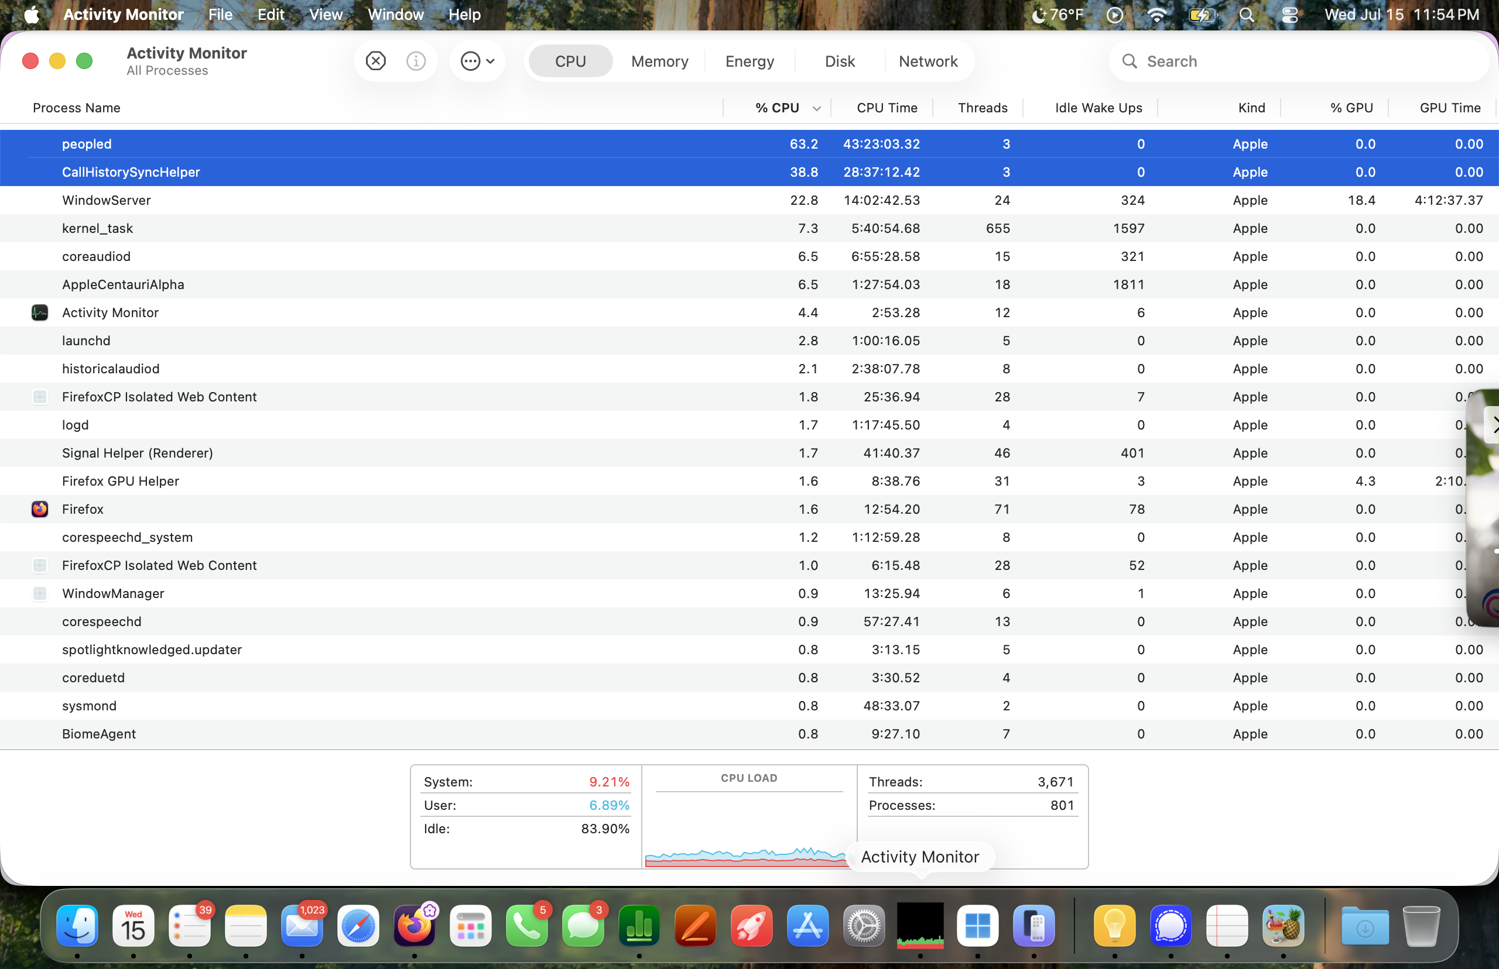This screenshot has height=969, width=1499.
Task: Select the sysmond process row
Action: click(x=749, y=706)
